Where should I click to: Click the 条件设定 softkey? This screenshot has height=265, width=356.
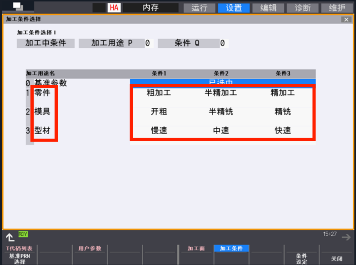[302, 259]
